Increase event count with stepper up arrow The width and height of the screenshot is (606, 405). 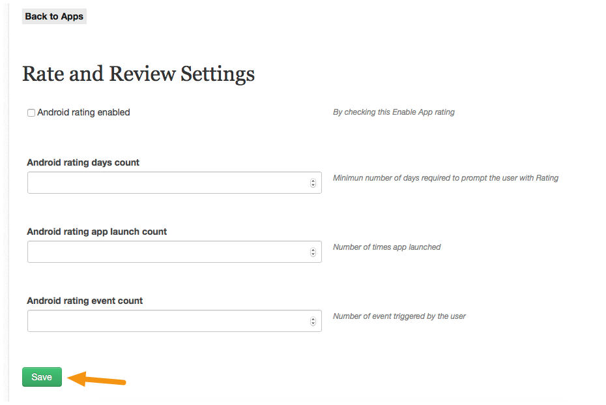pos(313,319)
